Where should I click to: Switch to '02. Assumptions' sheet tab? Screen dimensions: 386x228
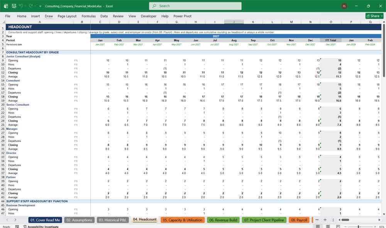(79, 220)
